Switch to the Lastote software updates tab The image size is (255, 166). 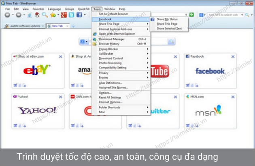[x=24, y=26]
